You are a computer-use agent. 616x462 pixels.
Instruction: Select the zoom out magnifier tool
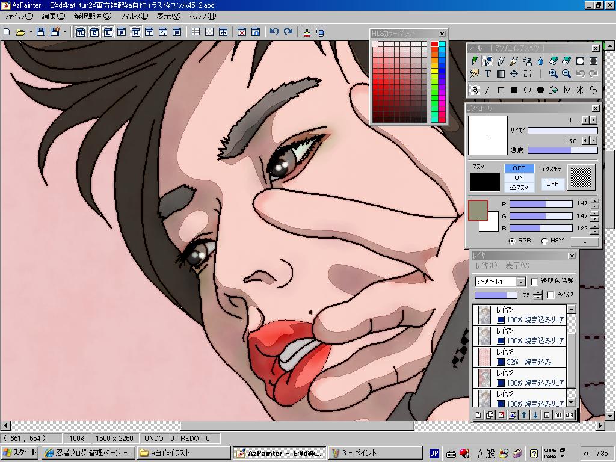[x=567, y=74]
